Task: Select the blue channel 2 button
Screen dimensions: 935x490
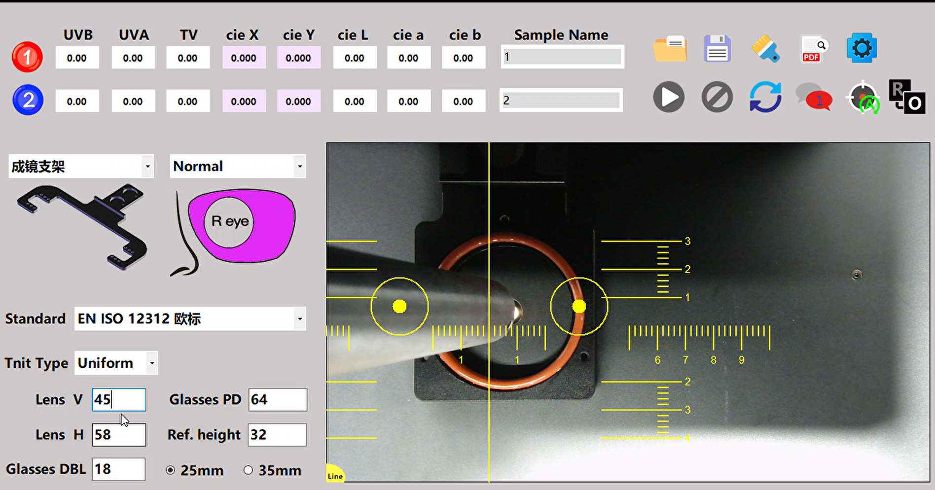Action: tap(28, 100)
